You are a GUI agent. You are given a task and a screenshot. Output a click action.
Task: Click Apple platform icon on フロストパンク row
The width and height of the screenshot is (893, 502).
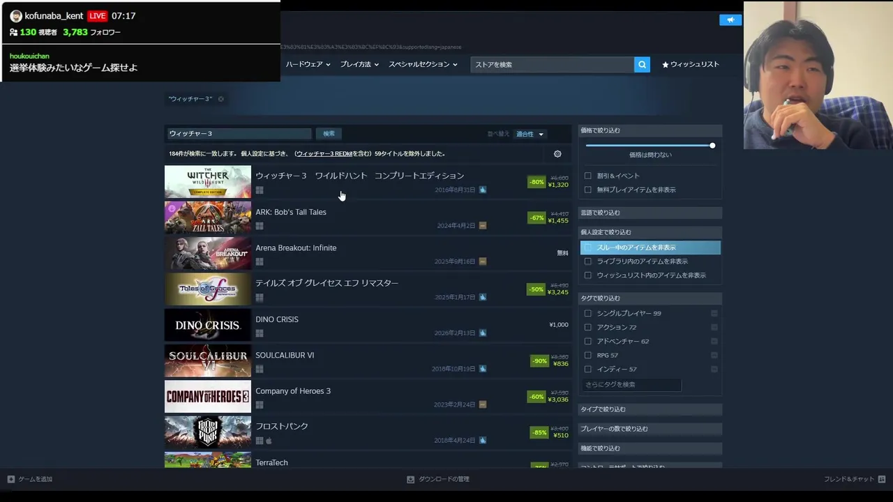click(269, 441)
